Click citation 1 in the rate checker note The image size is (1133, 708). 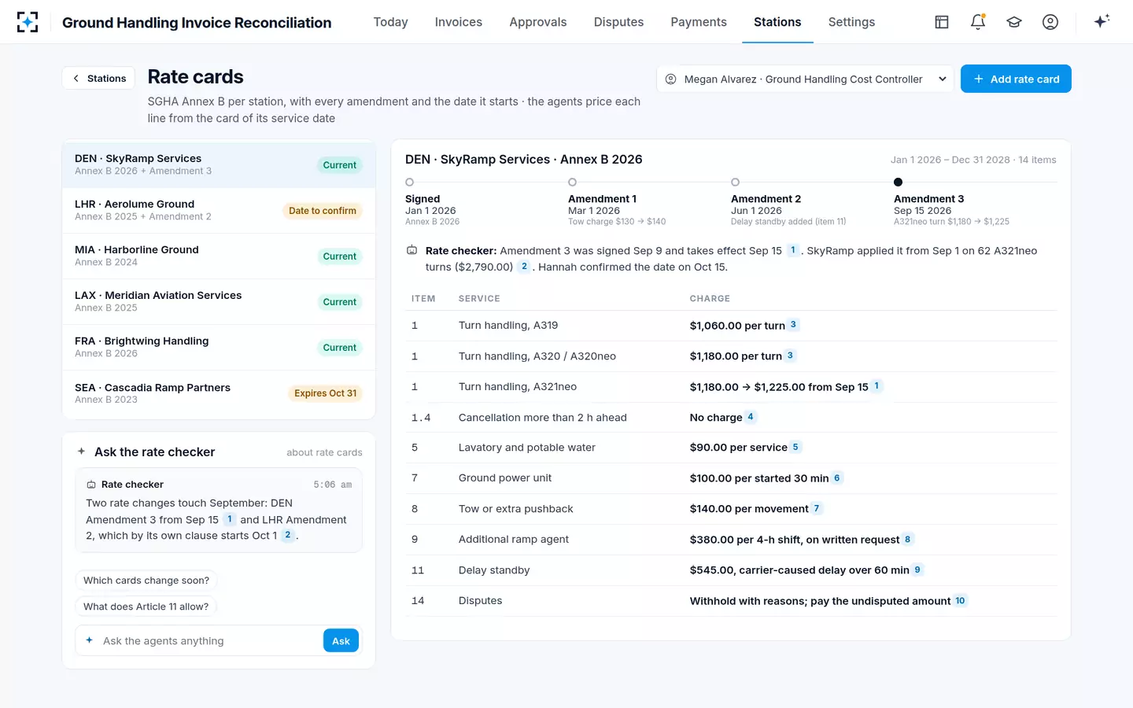click(x=793, y=250)
